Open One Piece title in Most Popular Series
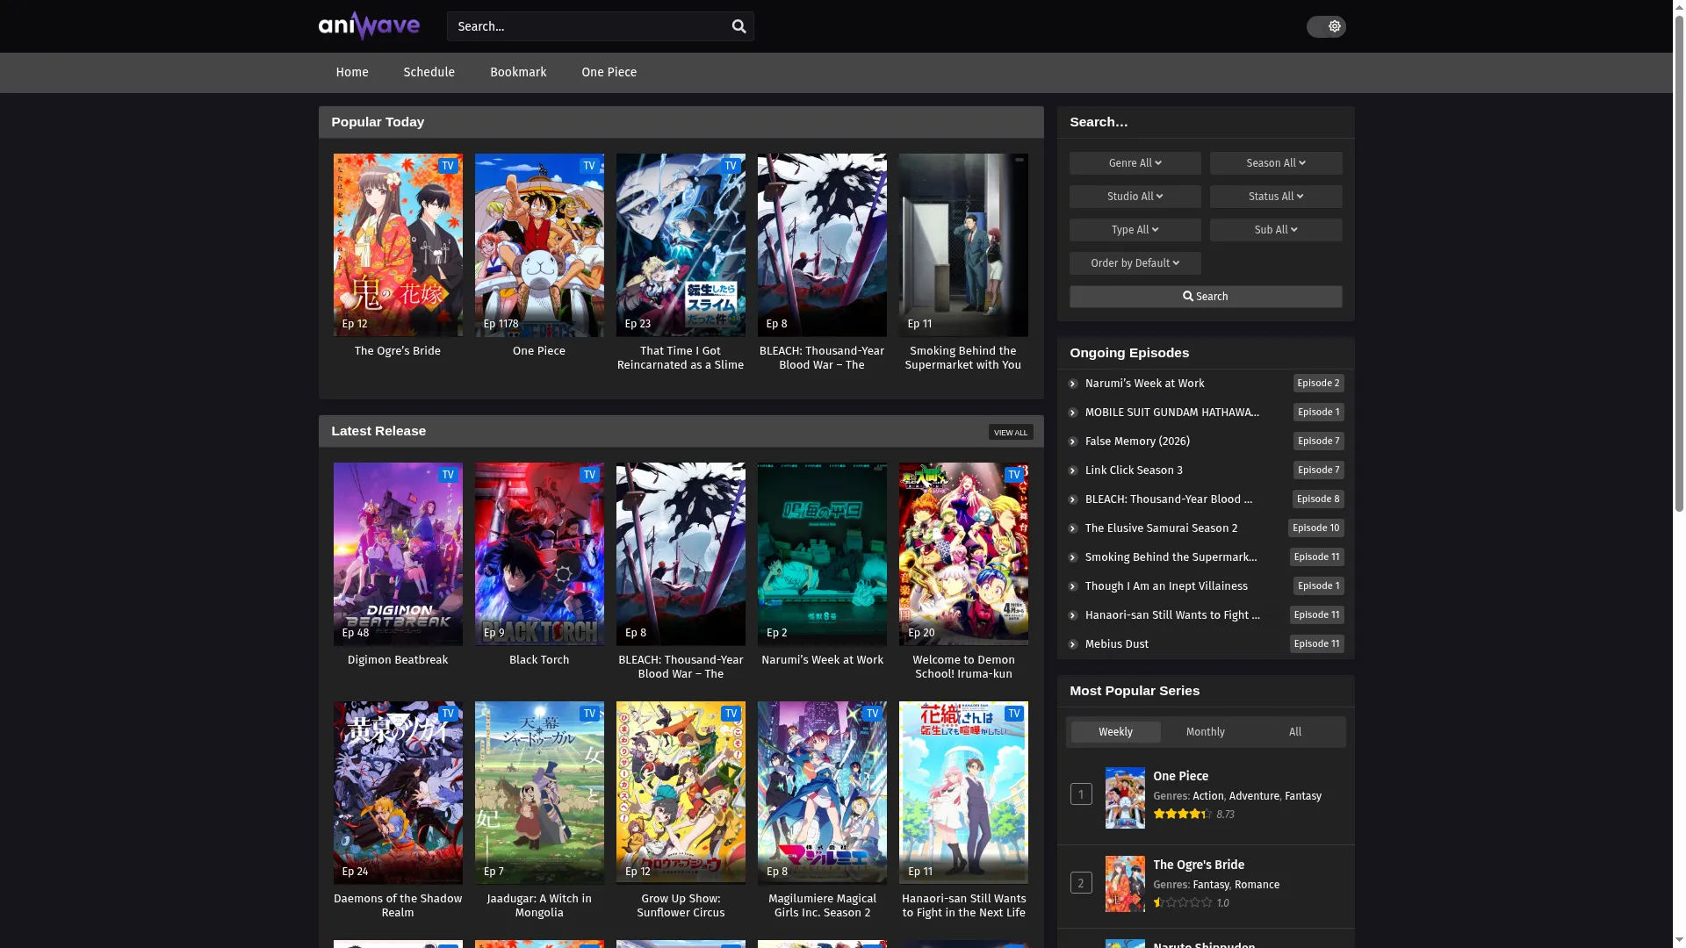This screenshot has width=1686, height=948. pyautogui.click(x=1180, y=777)
